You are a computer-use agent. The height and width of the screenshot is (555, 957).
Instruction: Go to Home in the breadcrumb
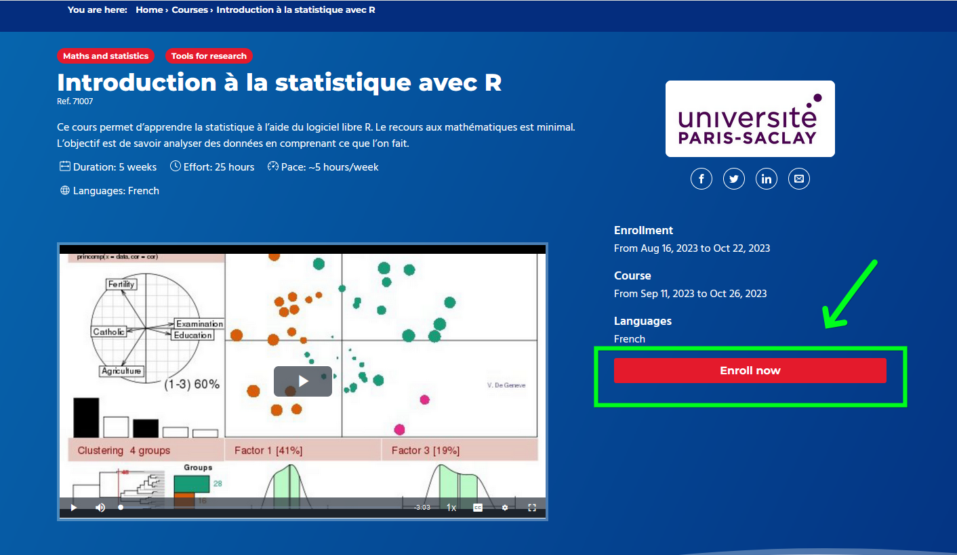pos(149,10)
